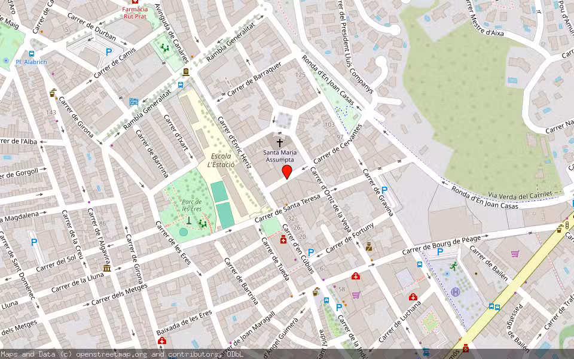Select the church cross icon above Santa Maria Assumpta

pos(280,142)
